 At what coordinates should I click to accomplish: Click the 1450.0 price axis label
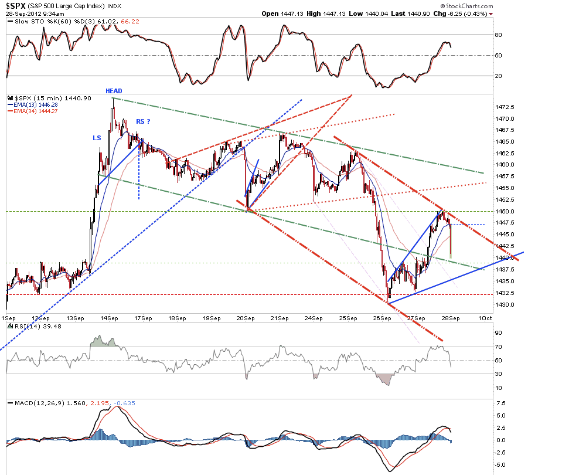click(505, 211)
